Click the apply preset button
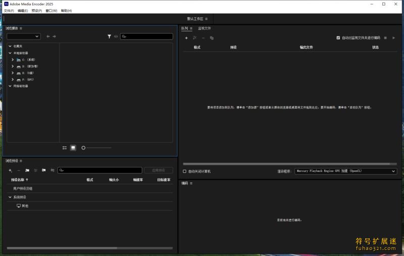The height and width of the screenshot is (256, 404). coord(159,170)
